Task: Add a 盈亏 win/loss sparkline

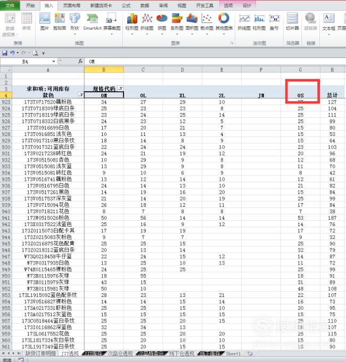Action: 274,21
